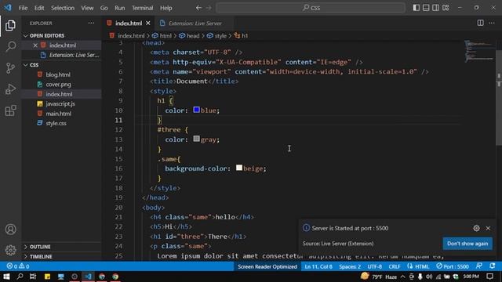Open the Manage gear in activity bar
The height and width of the screenshot is (282, 502).
point(10,250)
